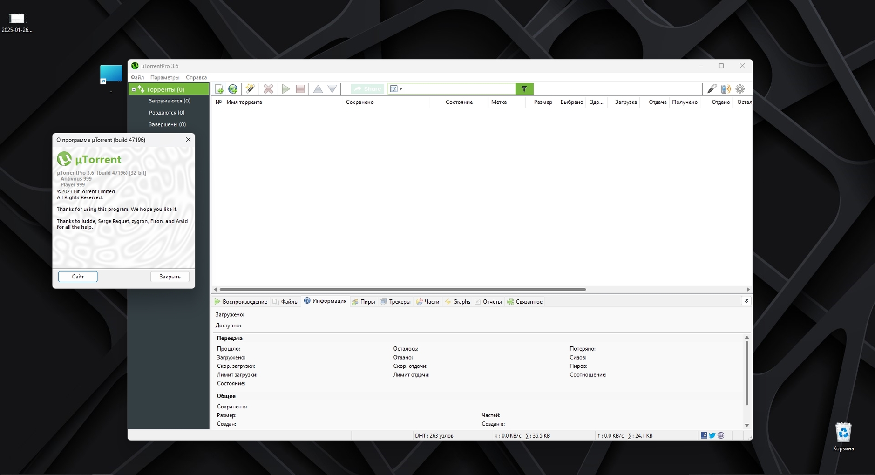Click the red Remove torrent icon

pos(268,89)
